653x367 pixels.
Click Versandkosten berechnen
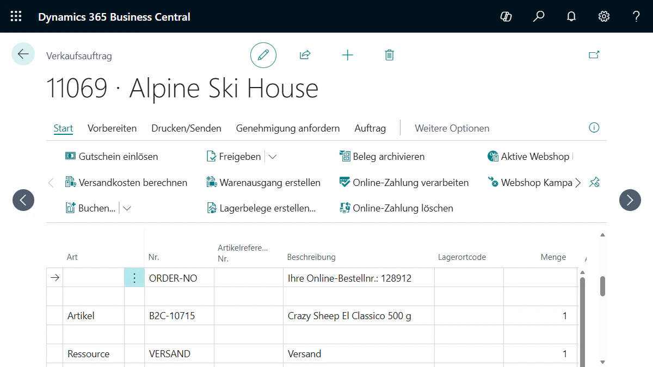pos(126,183)
